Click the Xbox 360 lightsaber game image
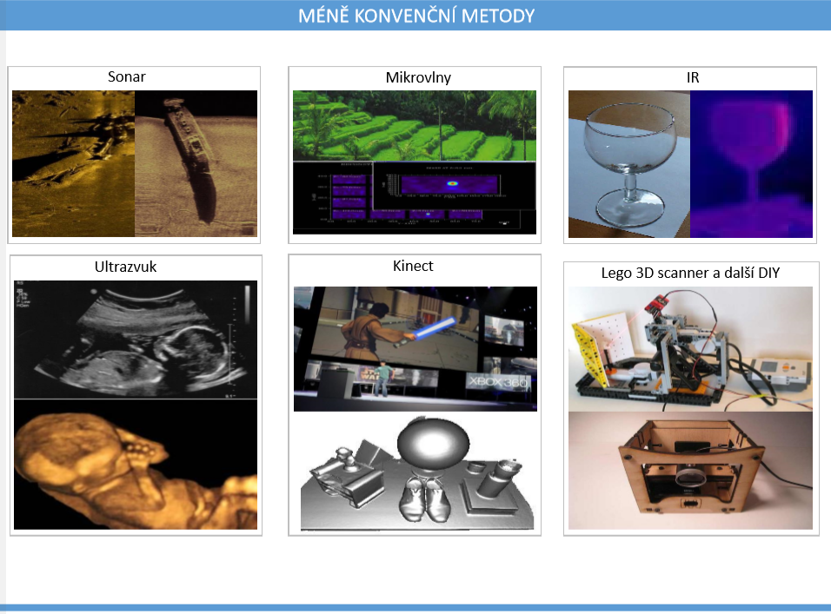This screenshot has width=831, height=614. pos(415,348)
